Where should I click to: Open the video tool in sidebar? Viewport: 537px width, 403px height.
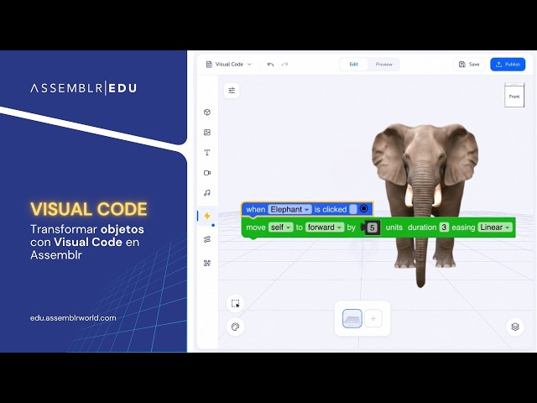pyautogui.click(x=207, y=173)
